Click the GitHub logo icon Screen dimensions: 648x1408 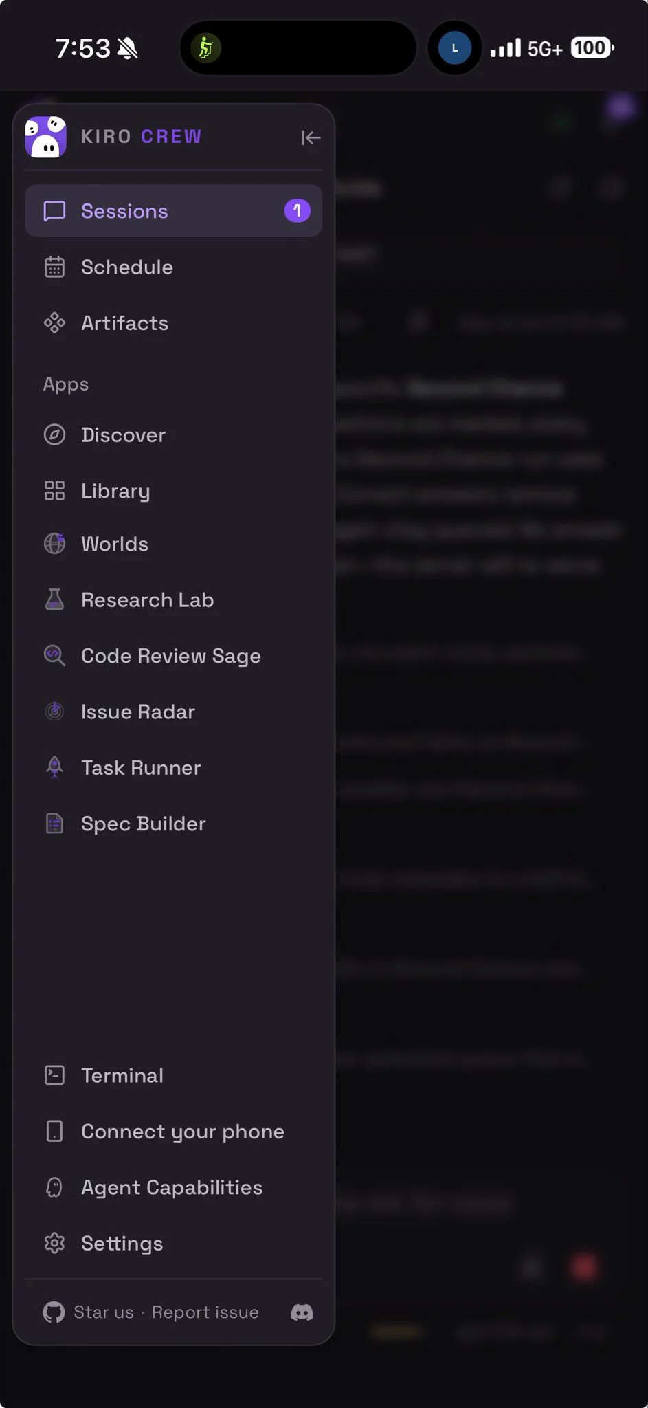click(54, 1312)
